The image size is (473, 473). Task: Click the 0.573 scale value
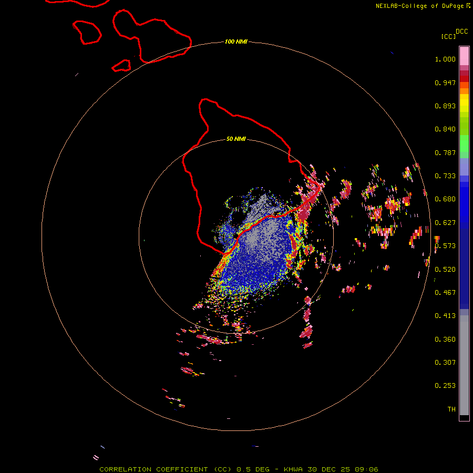(x=445, y=246)
